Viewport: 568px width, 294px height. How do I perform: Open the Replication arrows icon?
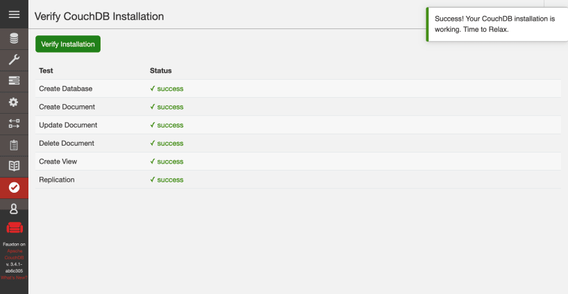14,124
